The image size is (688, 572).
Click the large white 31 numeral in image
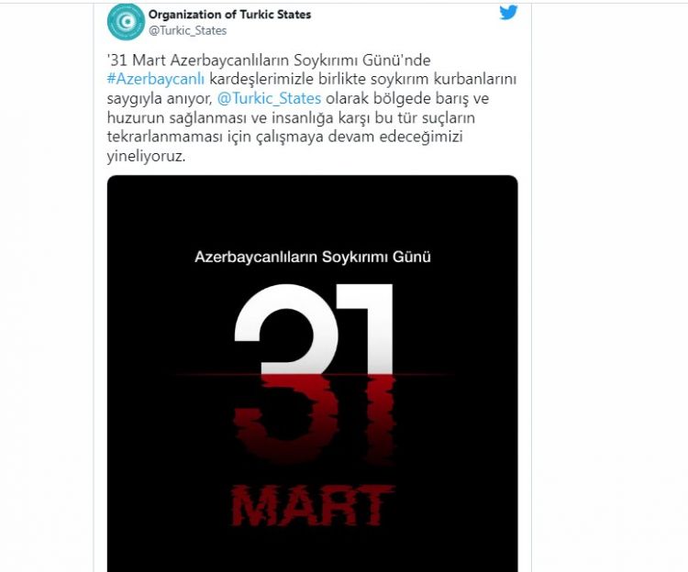click(x=314, y=329)
